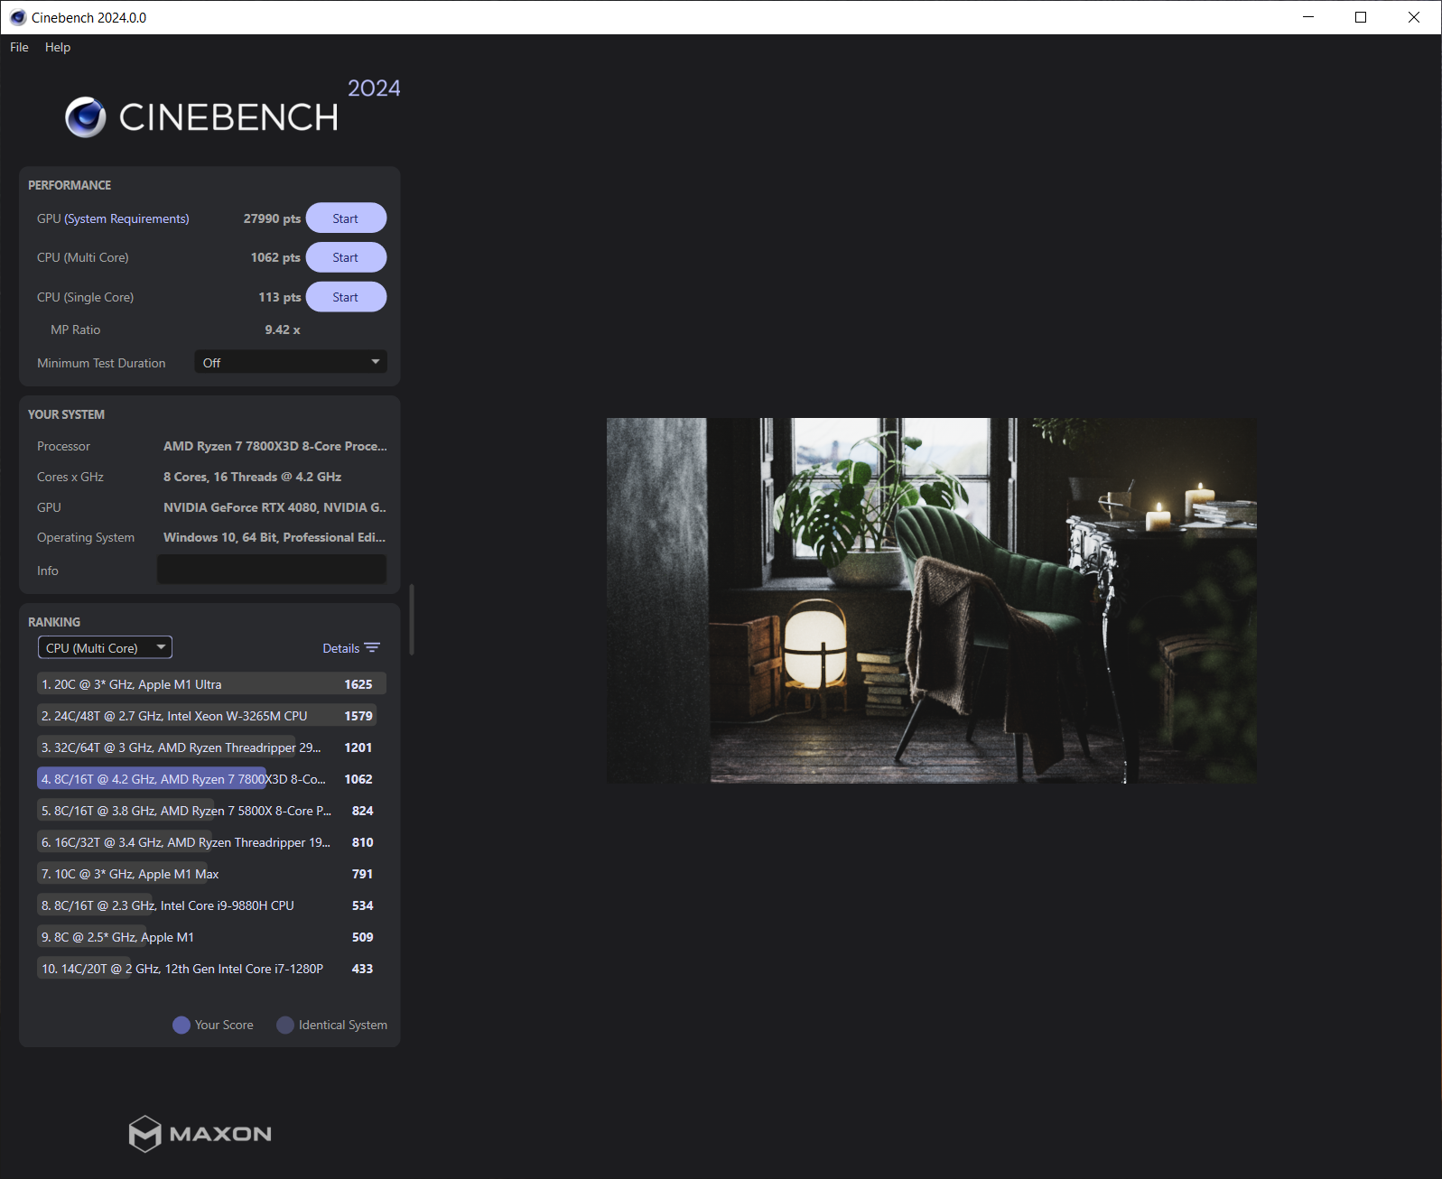This screenshot has height=1179, width=1442.
Task: Start the CPU Single Core test
Action: click(x=346, y=297)
